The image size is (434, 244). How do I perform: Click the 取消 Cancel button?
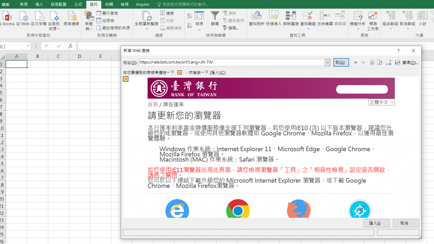406,223
